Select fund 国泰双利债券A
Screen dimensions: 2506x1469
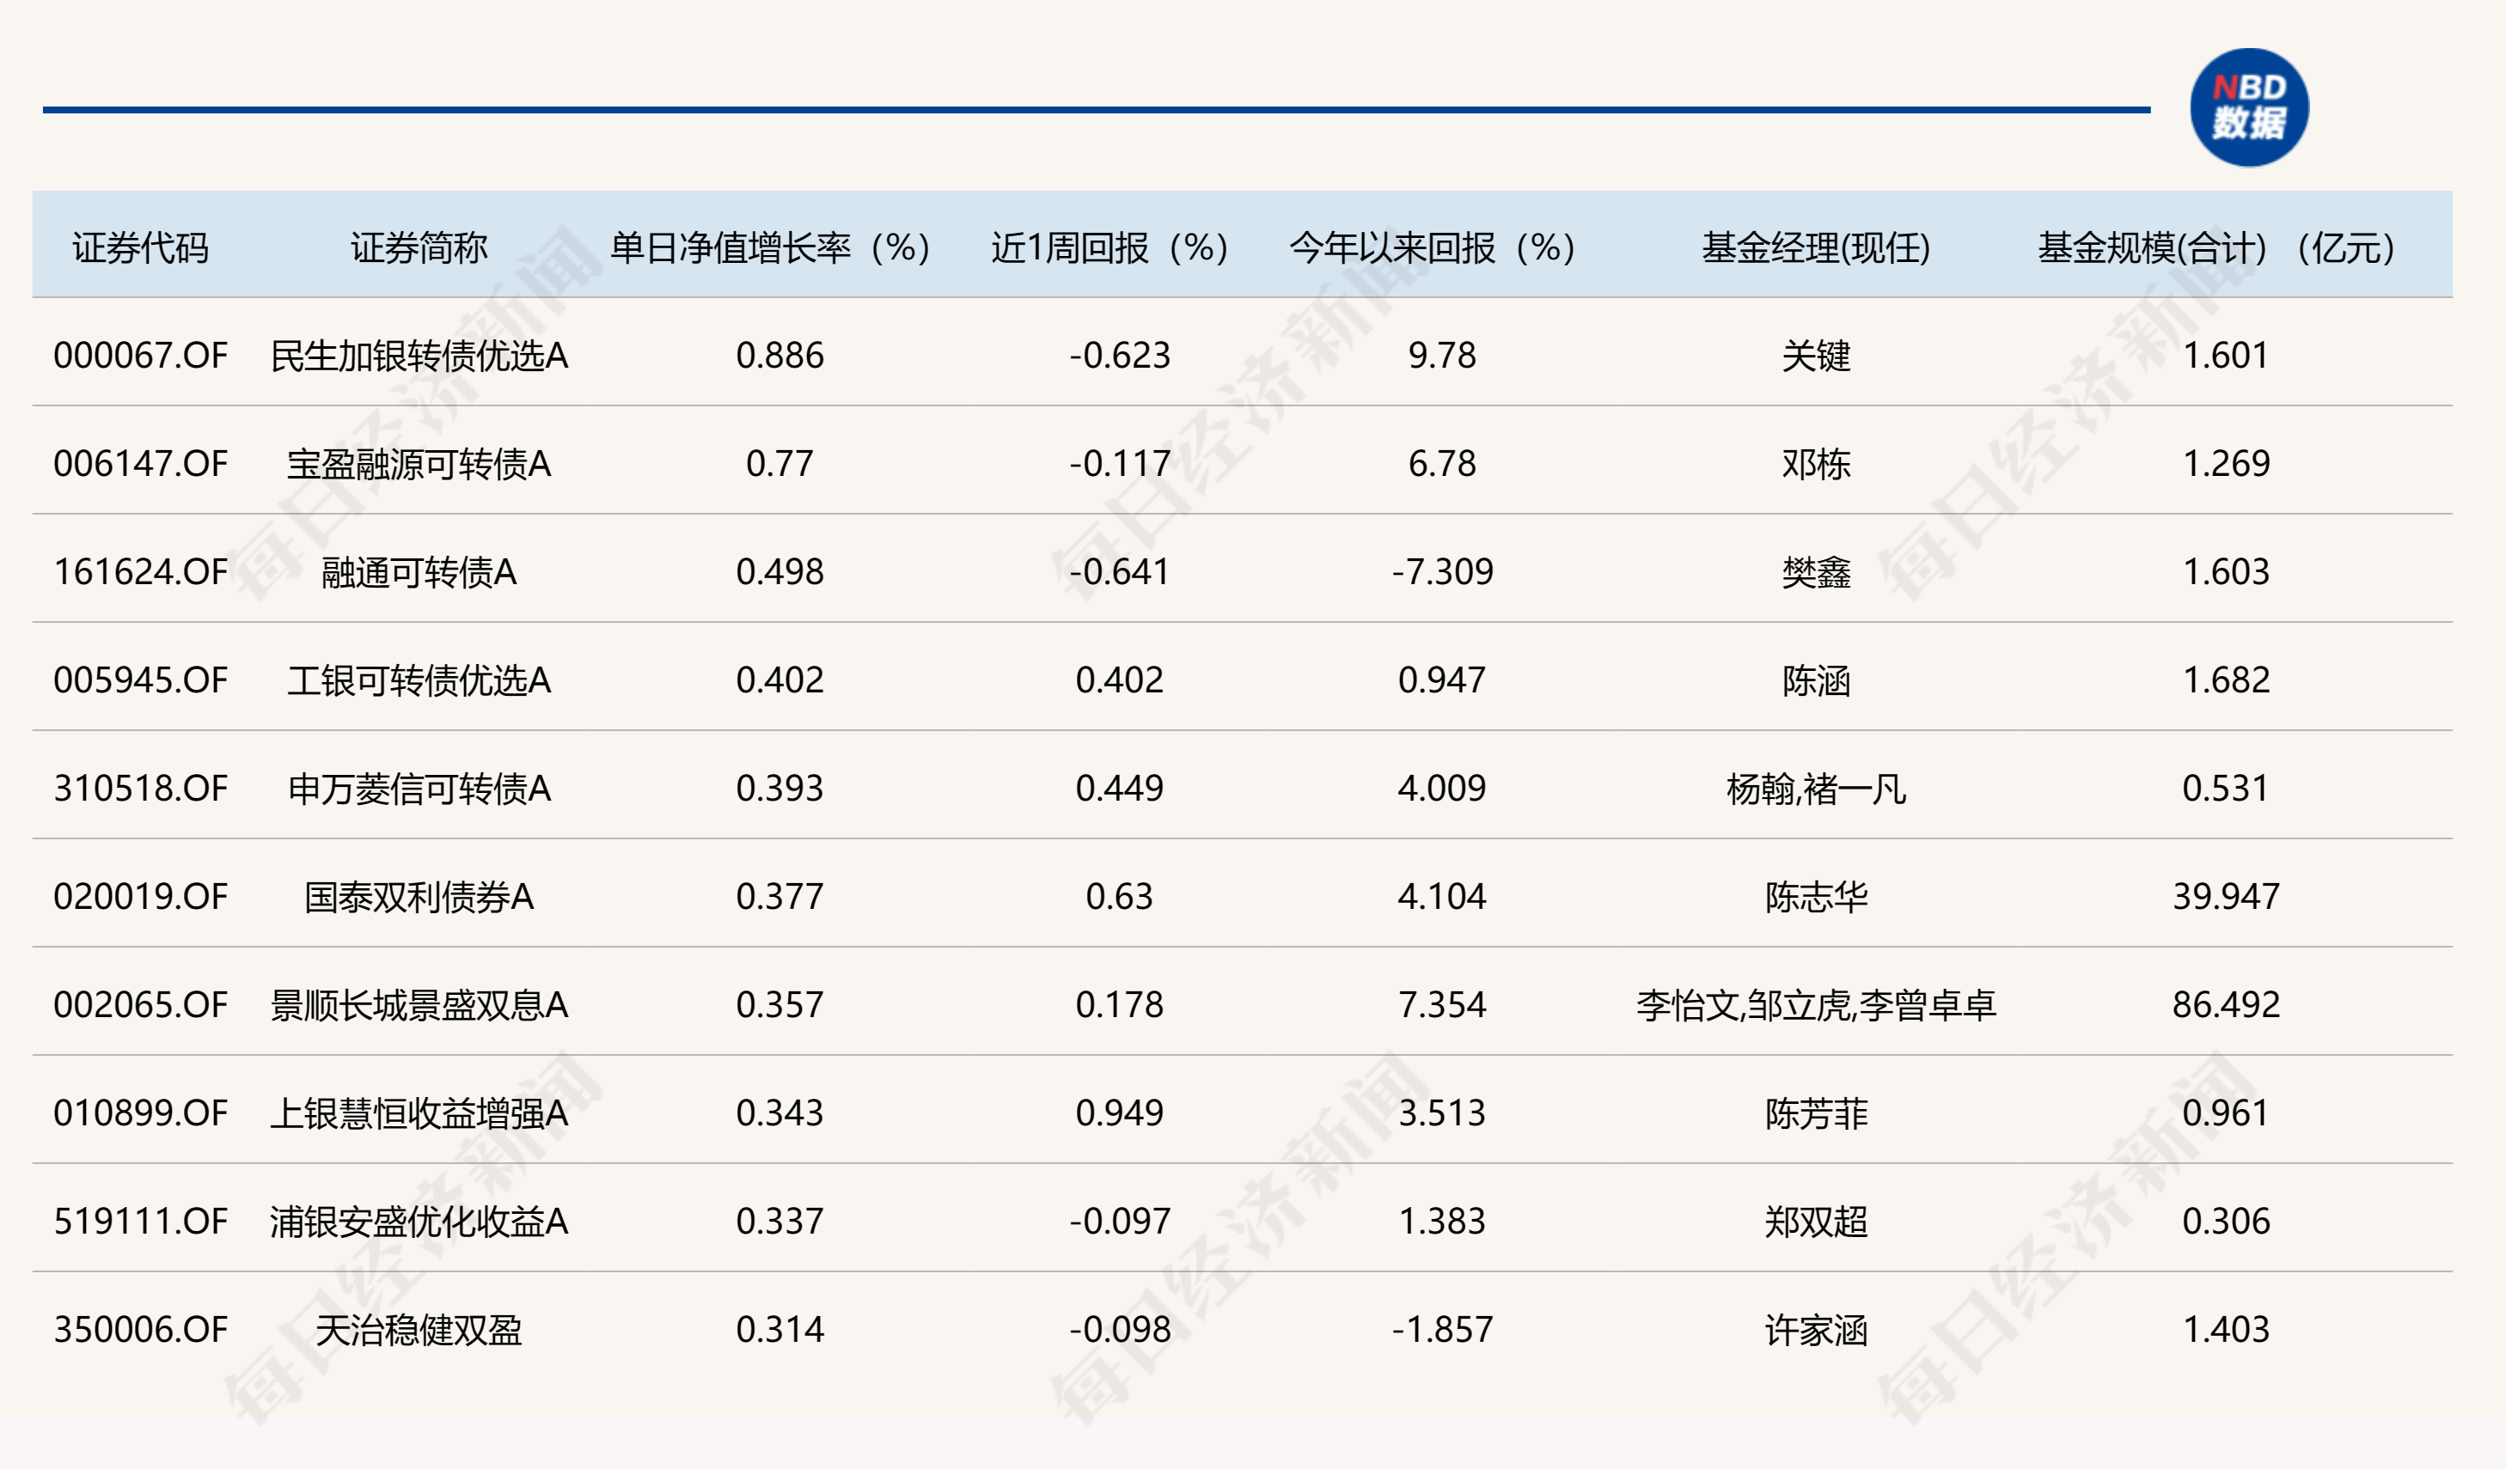coord(419,897)
